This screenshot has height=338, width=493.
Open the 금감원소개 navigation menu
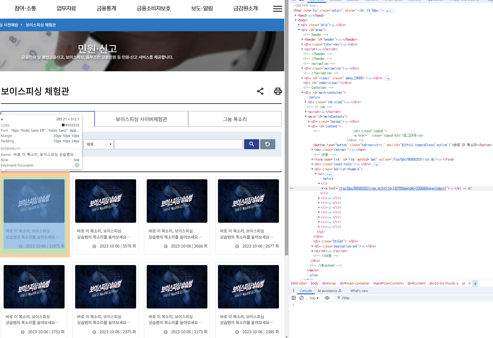[x=246, y=8]
